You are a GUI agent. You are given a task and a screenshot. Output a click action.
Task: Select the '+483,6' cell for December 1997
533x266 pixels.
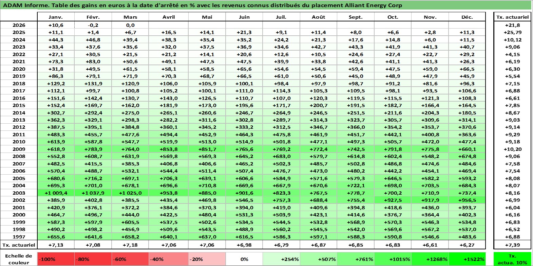pos(467,236)
